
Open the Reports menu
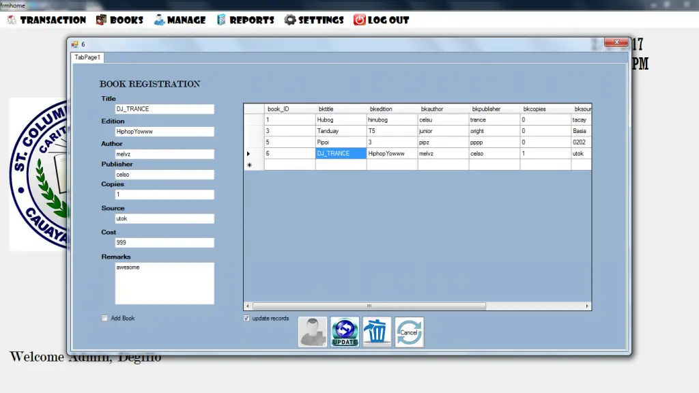[245, 20]
